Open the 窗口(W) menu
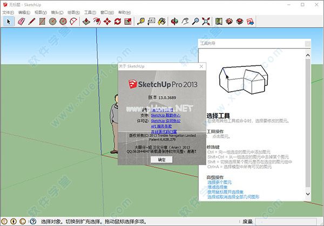324x226 pixels. point(107,12)
